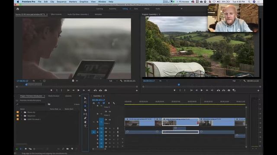Click Lift button in Program monitor
This screenshot has width=277, height=155.
[x=218, y=90]
